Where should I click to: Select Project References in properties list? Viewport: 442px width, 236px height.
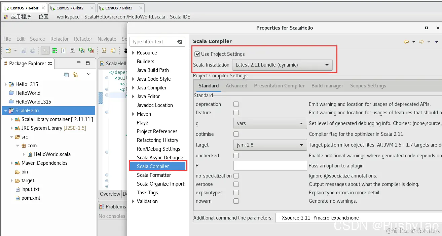tap(157, 131)
